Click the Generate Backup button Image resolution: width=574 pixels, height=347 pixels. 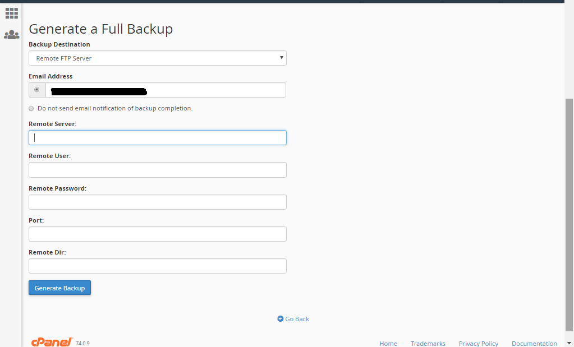(x=59, y=288)
